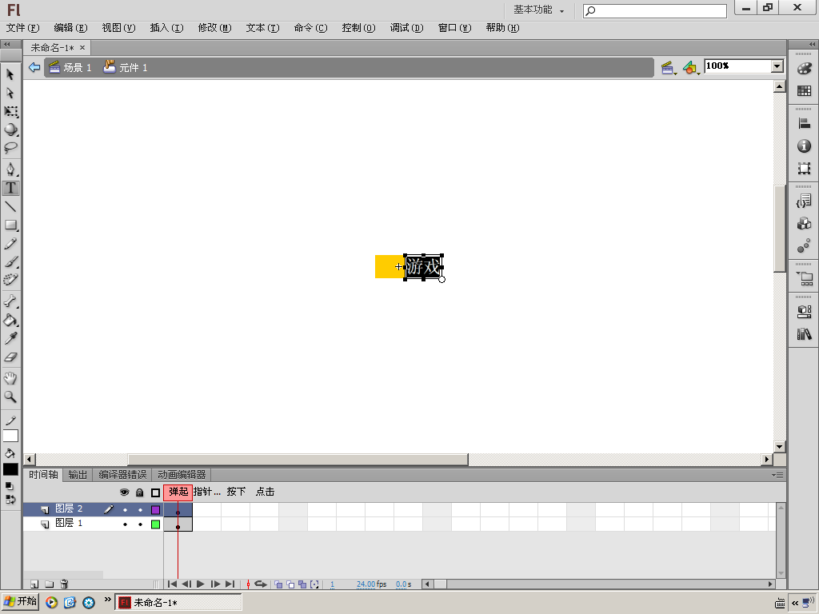Screen dimensions: 819x614
Task: Select the Line tool
Action: (10, 207)
